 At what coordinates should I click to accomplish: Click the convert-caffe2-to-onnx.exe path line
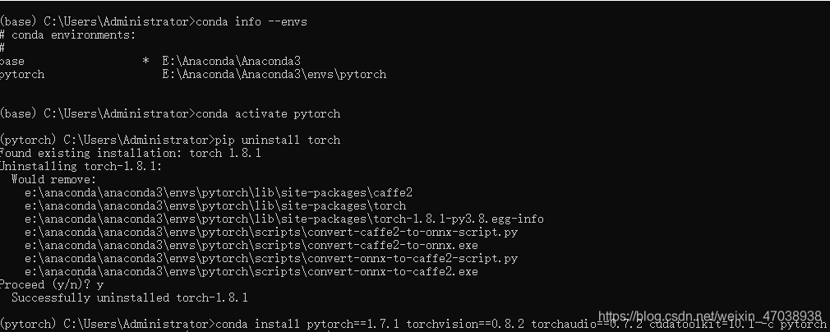pyautogui.click(x=251, y=246)
